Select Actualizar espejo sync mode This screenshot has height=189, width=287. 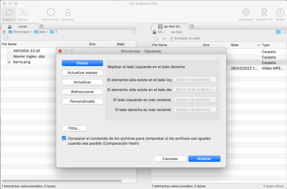[x=82, y=72]
